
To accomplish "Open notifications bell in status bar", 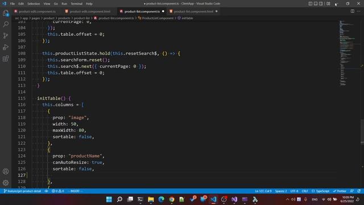I will coord(359,191).
